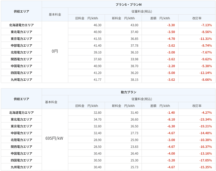This screenshot has height=171, width=216.
Task: Select the new rate value 26.40
Action: (134, 154)
